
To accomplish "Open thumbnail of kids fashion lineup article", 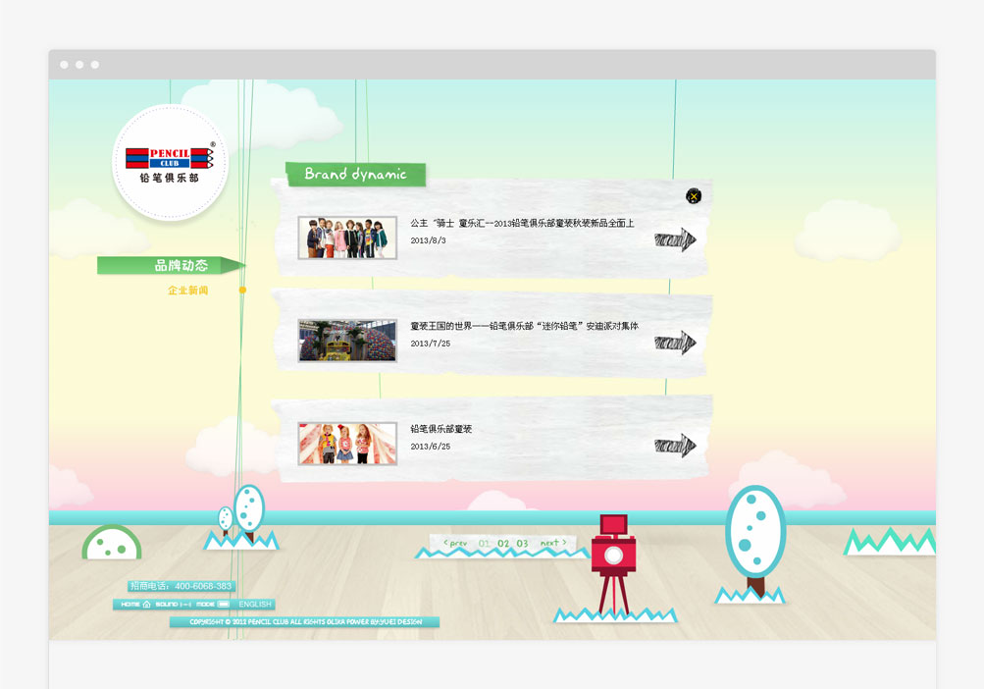I will 347,238.
